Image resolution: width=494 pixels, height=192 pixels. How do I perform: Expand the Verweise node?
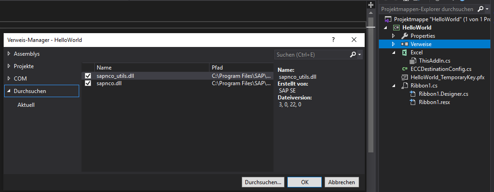point(393,44)
